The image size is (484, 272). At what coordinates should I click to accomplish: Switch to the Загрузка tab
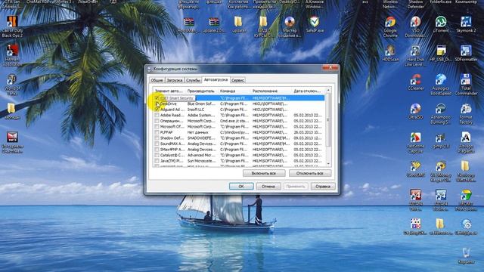pos(175,80)
